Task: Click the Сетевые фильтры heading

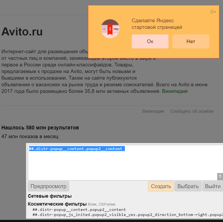Action: (x=50, y=196)
